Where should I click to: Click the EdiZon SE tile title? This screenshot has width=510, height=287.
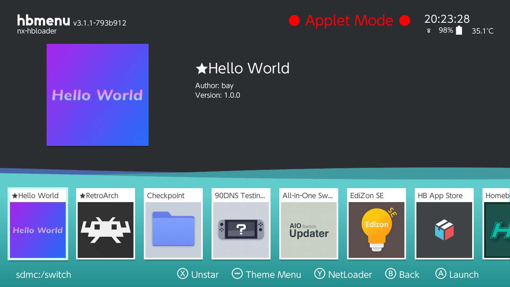(367, 196)
